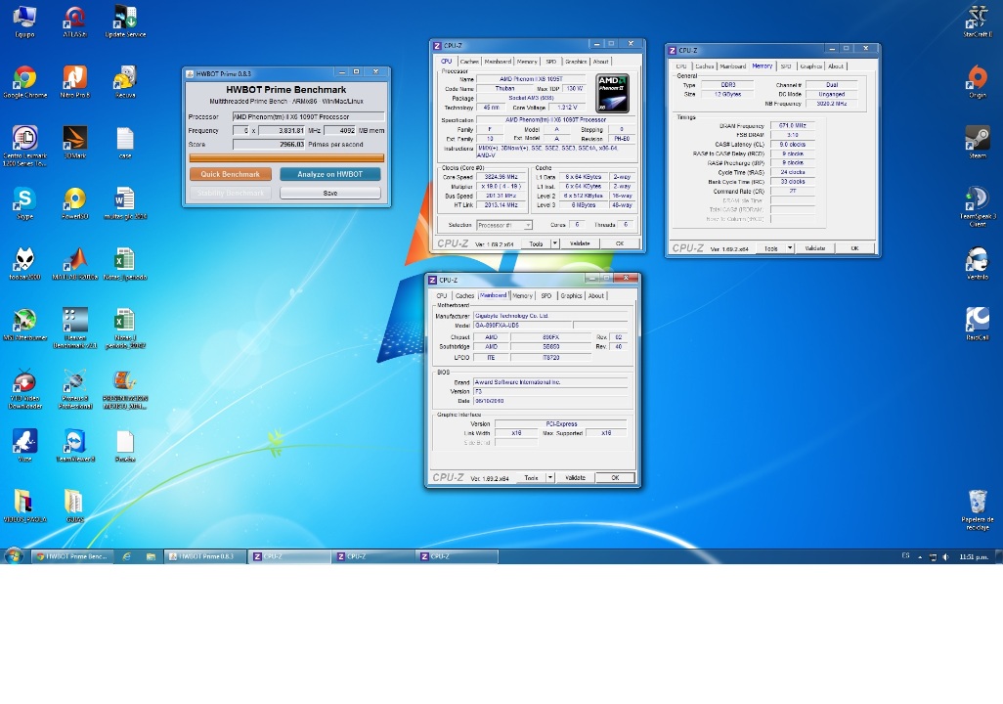Switch to HWBOT Prime 0.8.3 taskbar item

pos(205,556)
